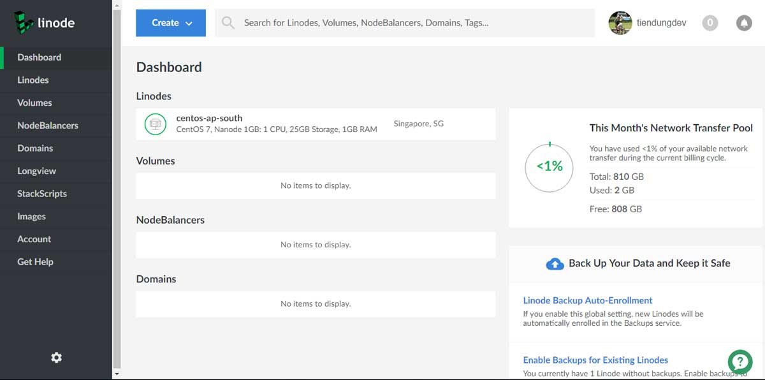The width and height of the screenshot is (765, 380).
Task: Click the <1% transfer usage circle
Action: (550, 167)
